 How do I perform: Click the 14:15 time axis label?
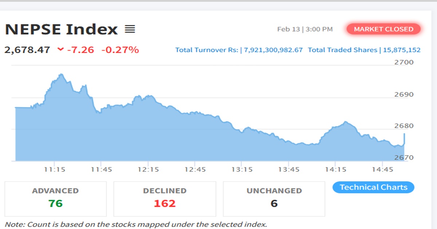click(x=335, y=169)
